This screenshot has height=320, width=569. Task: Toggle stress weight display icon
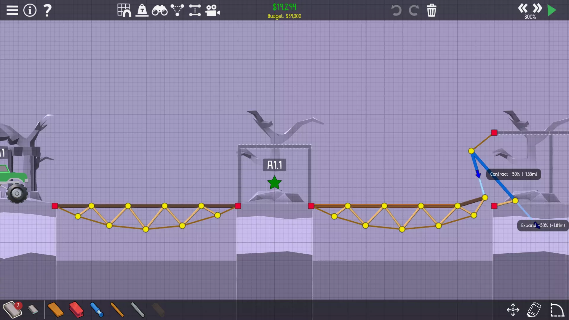click(142, 10)
